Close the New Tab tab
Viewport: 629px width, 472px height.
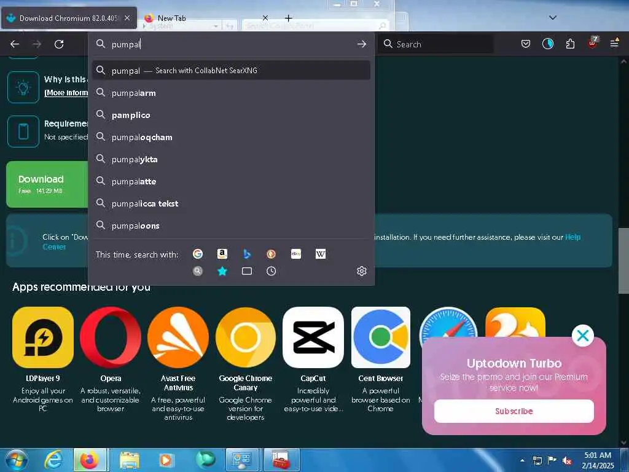(x=265, y=18)
